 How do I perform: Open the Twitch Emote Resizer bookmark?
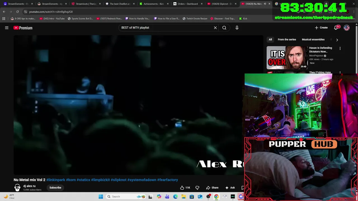click(195, 18)
